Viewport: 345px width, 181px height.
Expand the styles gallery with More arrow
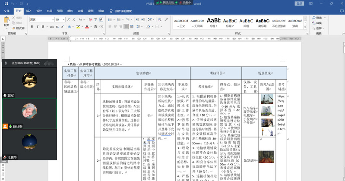305,27
